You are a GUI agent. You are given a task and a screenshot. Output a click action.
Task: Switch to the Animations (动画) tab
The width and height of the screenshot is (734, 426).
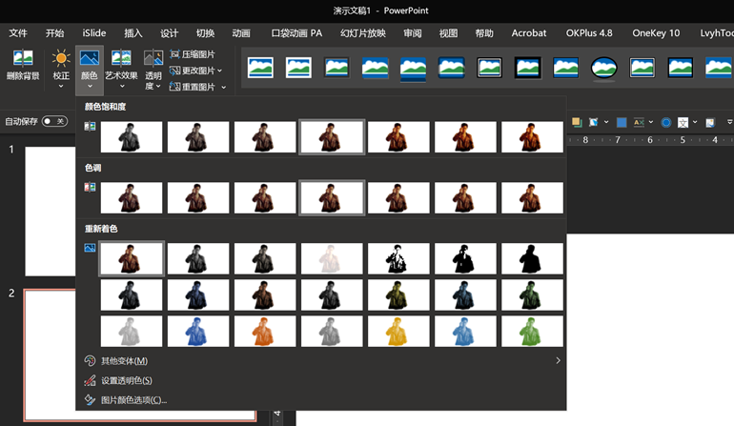pyautogui.click(x=241, y=32)
